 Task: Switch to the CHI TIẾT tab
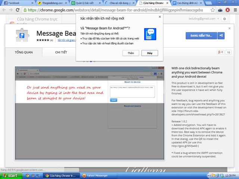click(61, 52)
